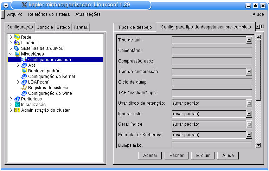
Task: Select Registros do sistema tree item text
Action: tap(48, 88)
